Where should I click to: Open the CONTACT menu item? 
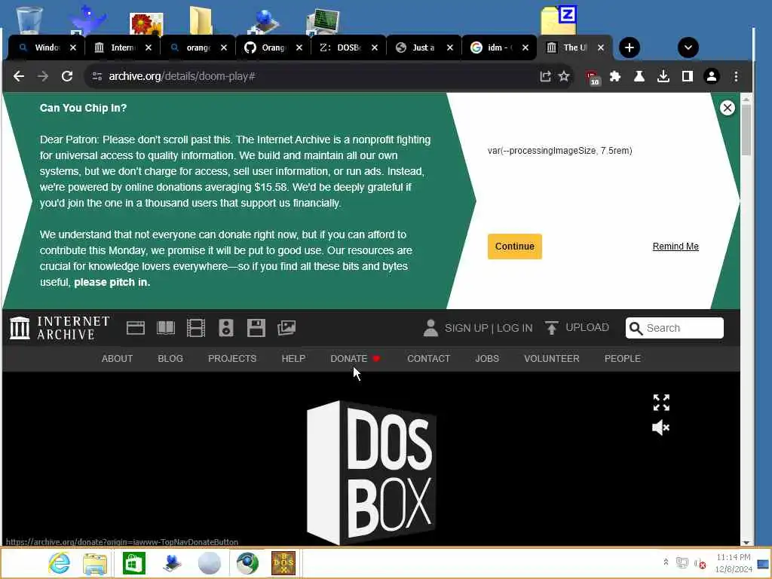tap(428, 358)
